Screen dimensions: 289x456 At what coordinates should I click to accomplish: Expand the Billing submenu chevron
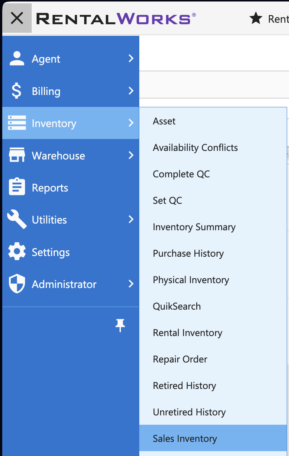point(131,91)
